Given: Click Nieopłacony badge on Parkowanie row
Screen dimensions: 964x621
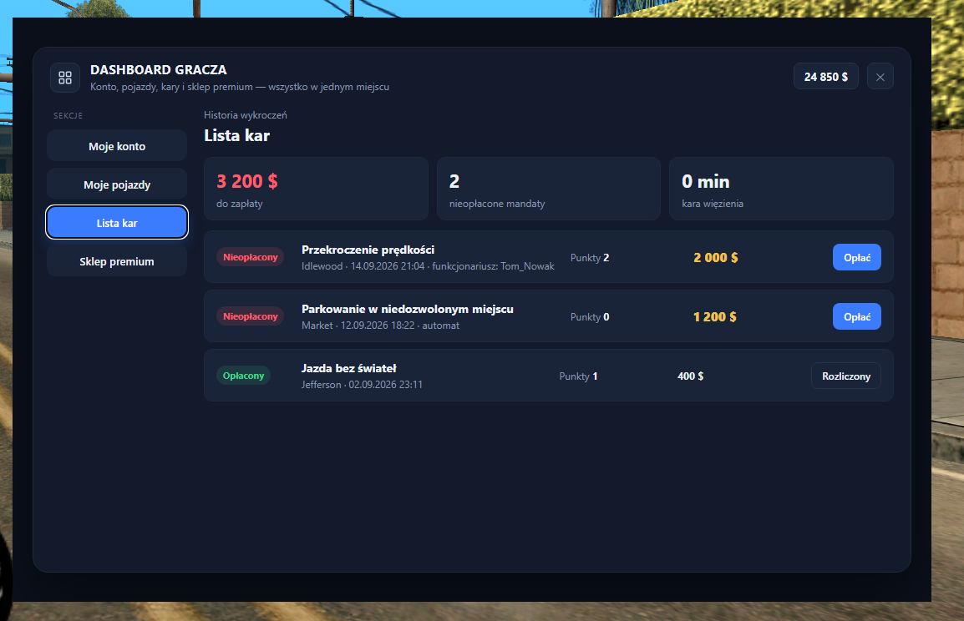Looking at the screenshot, I should pos(251,317).
